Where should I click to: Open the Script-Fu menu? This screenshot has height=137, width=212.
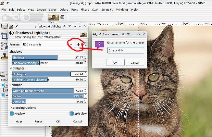[x=107, y=10]
